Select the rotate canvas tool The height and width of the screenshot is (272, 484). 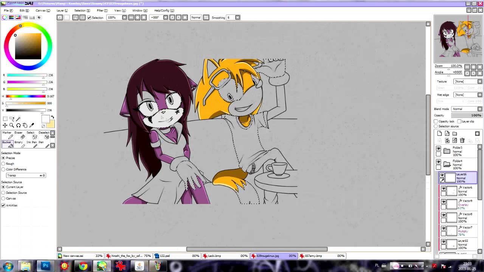tap(18, 125)
